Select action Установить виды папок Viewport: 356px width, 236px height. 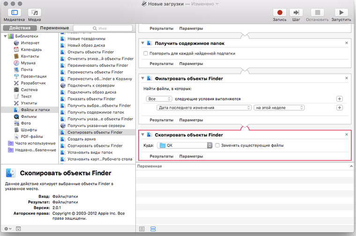click(x=90, y=152)
